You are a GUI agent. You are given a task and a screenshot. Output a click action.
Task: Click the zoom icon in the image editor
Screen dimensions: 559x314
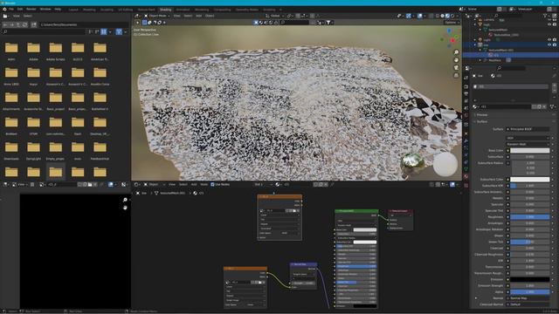pyautogui.click(x=125, y=200)
